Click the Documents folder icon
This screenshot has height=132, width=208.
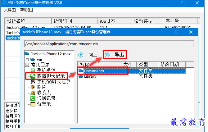tap(81, 71)
